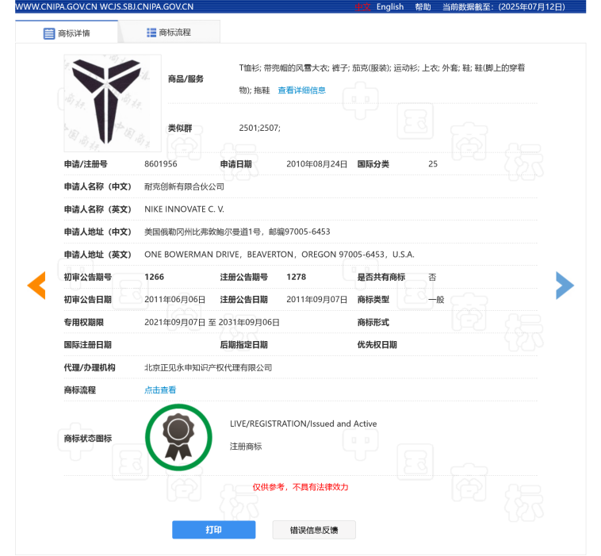
Task: Switch to the 商标流程 tab
Action: [x=169, y=33]
